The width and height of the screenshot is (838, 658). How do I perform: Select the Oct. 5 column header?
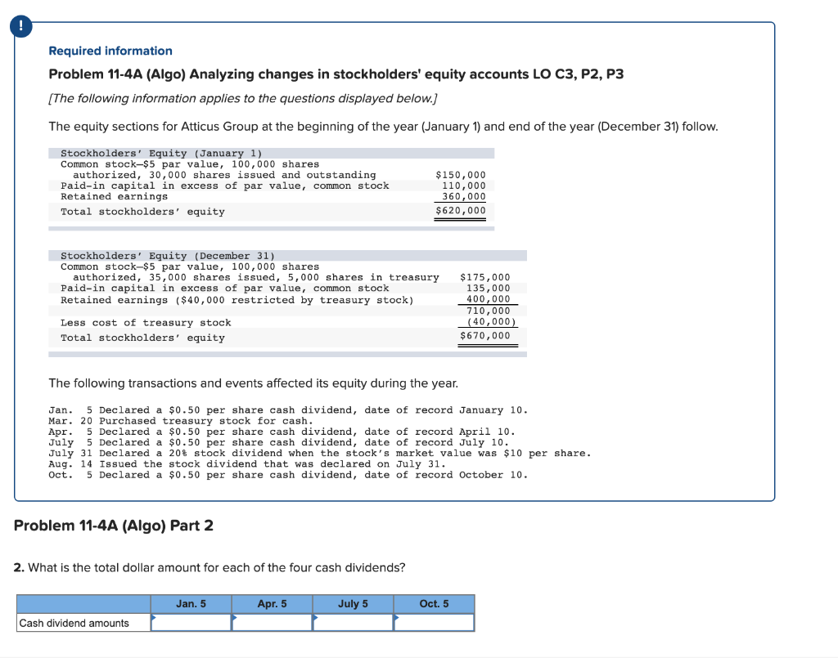click(433, 603)
